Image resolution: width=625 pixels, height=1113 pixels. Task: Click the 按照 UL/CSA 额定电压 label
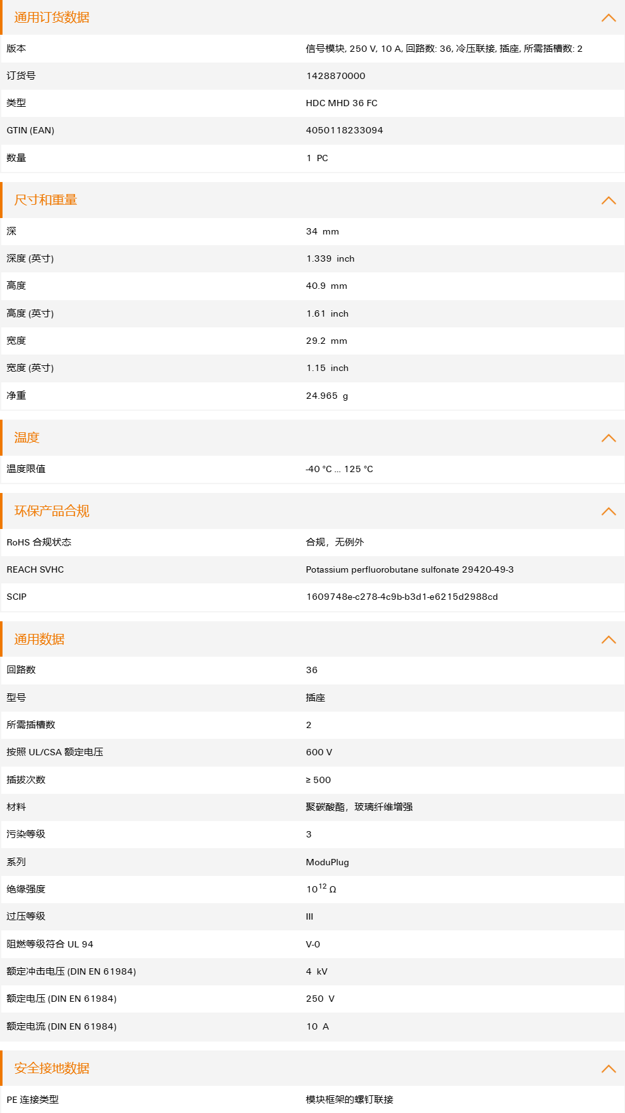click(55, 752)
